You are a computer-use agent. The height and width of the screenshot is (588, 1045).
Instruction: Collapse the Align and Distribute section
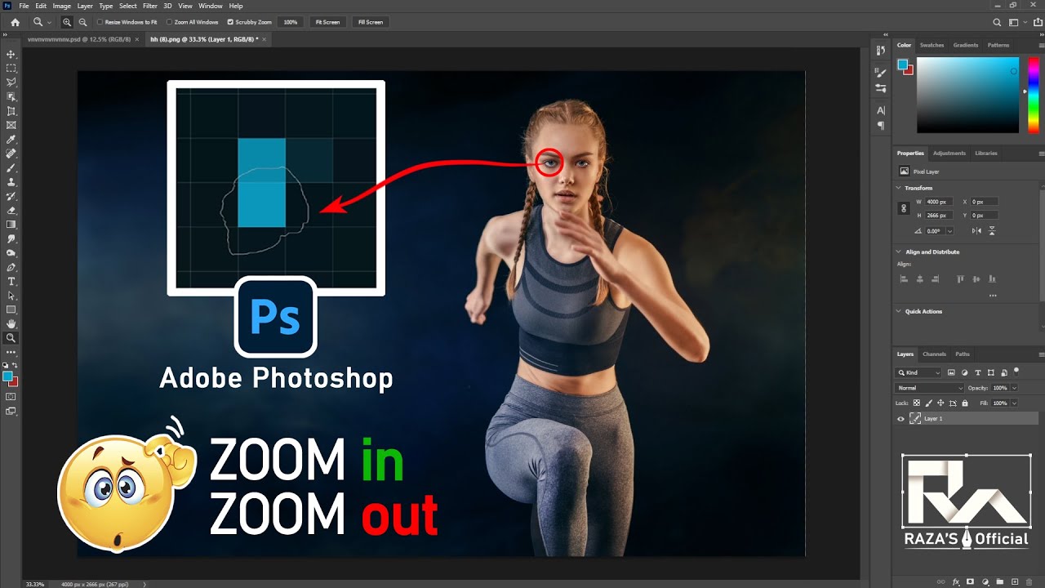coord(899,252)
